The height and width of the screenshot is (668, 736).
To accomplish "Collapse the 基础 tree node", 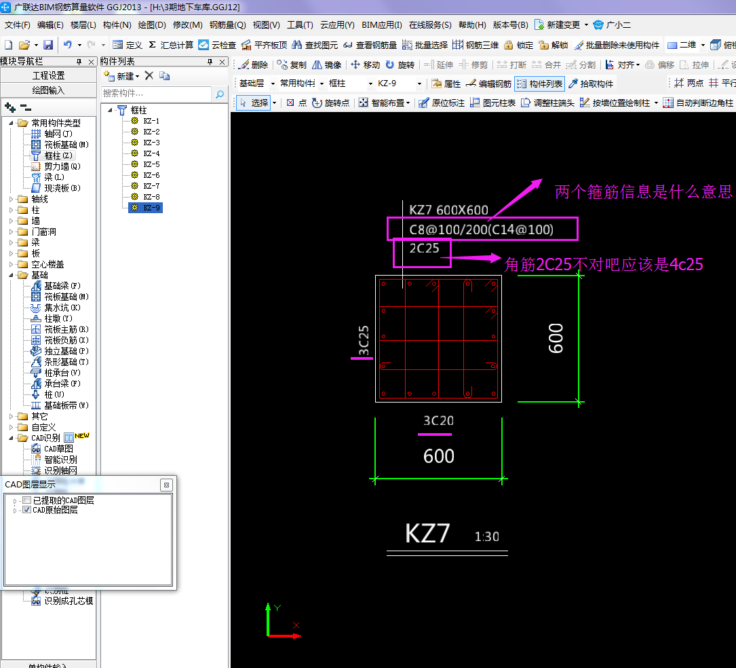I will coord(11,276).
